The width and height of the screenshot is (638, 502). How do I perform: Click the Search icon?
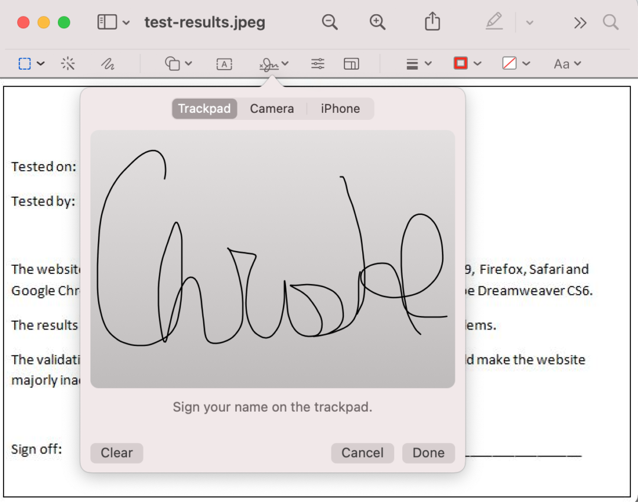click(611, 22)
